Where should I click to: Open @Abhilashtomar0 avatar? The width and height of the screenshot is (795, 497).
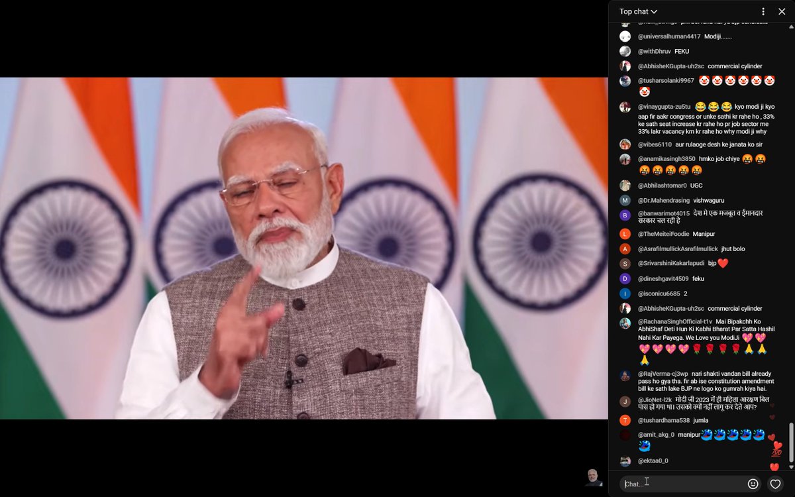pos(625,186)
